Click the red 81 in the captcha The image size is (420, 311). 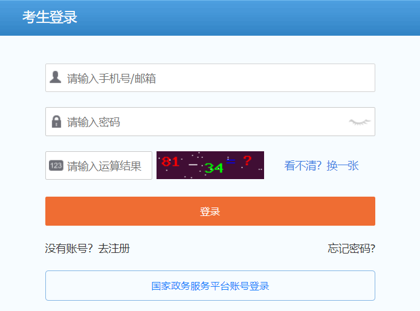[170, 162]
